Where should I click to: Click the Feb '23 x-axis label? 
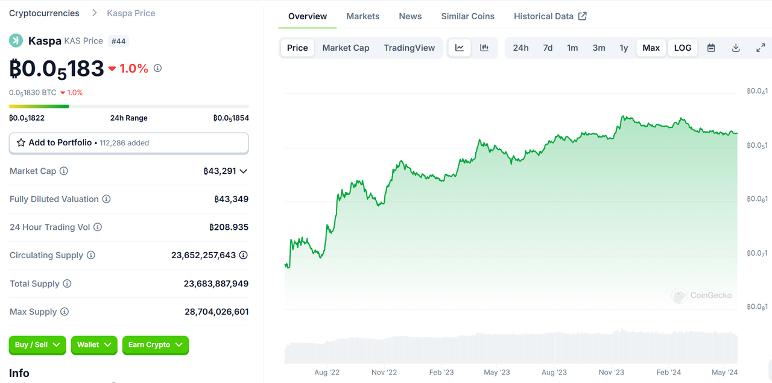coord(441,372)
